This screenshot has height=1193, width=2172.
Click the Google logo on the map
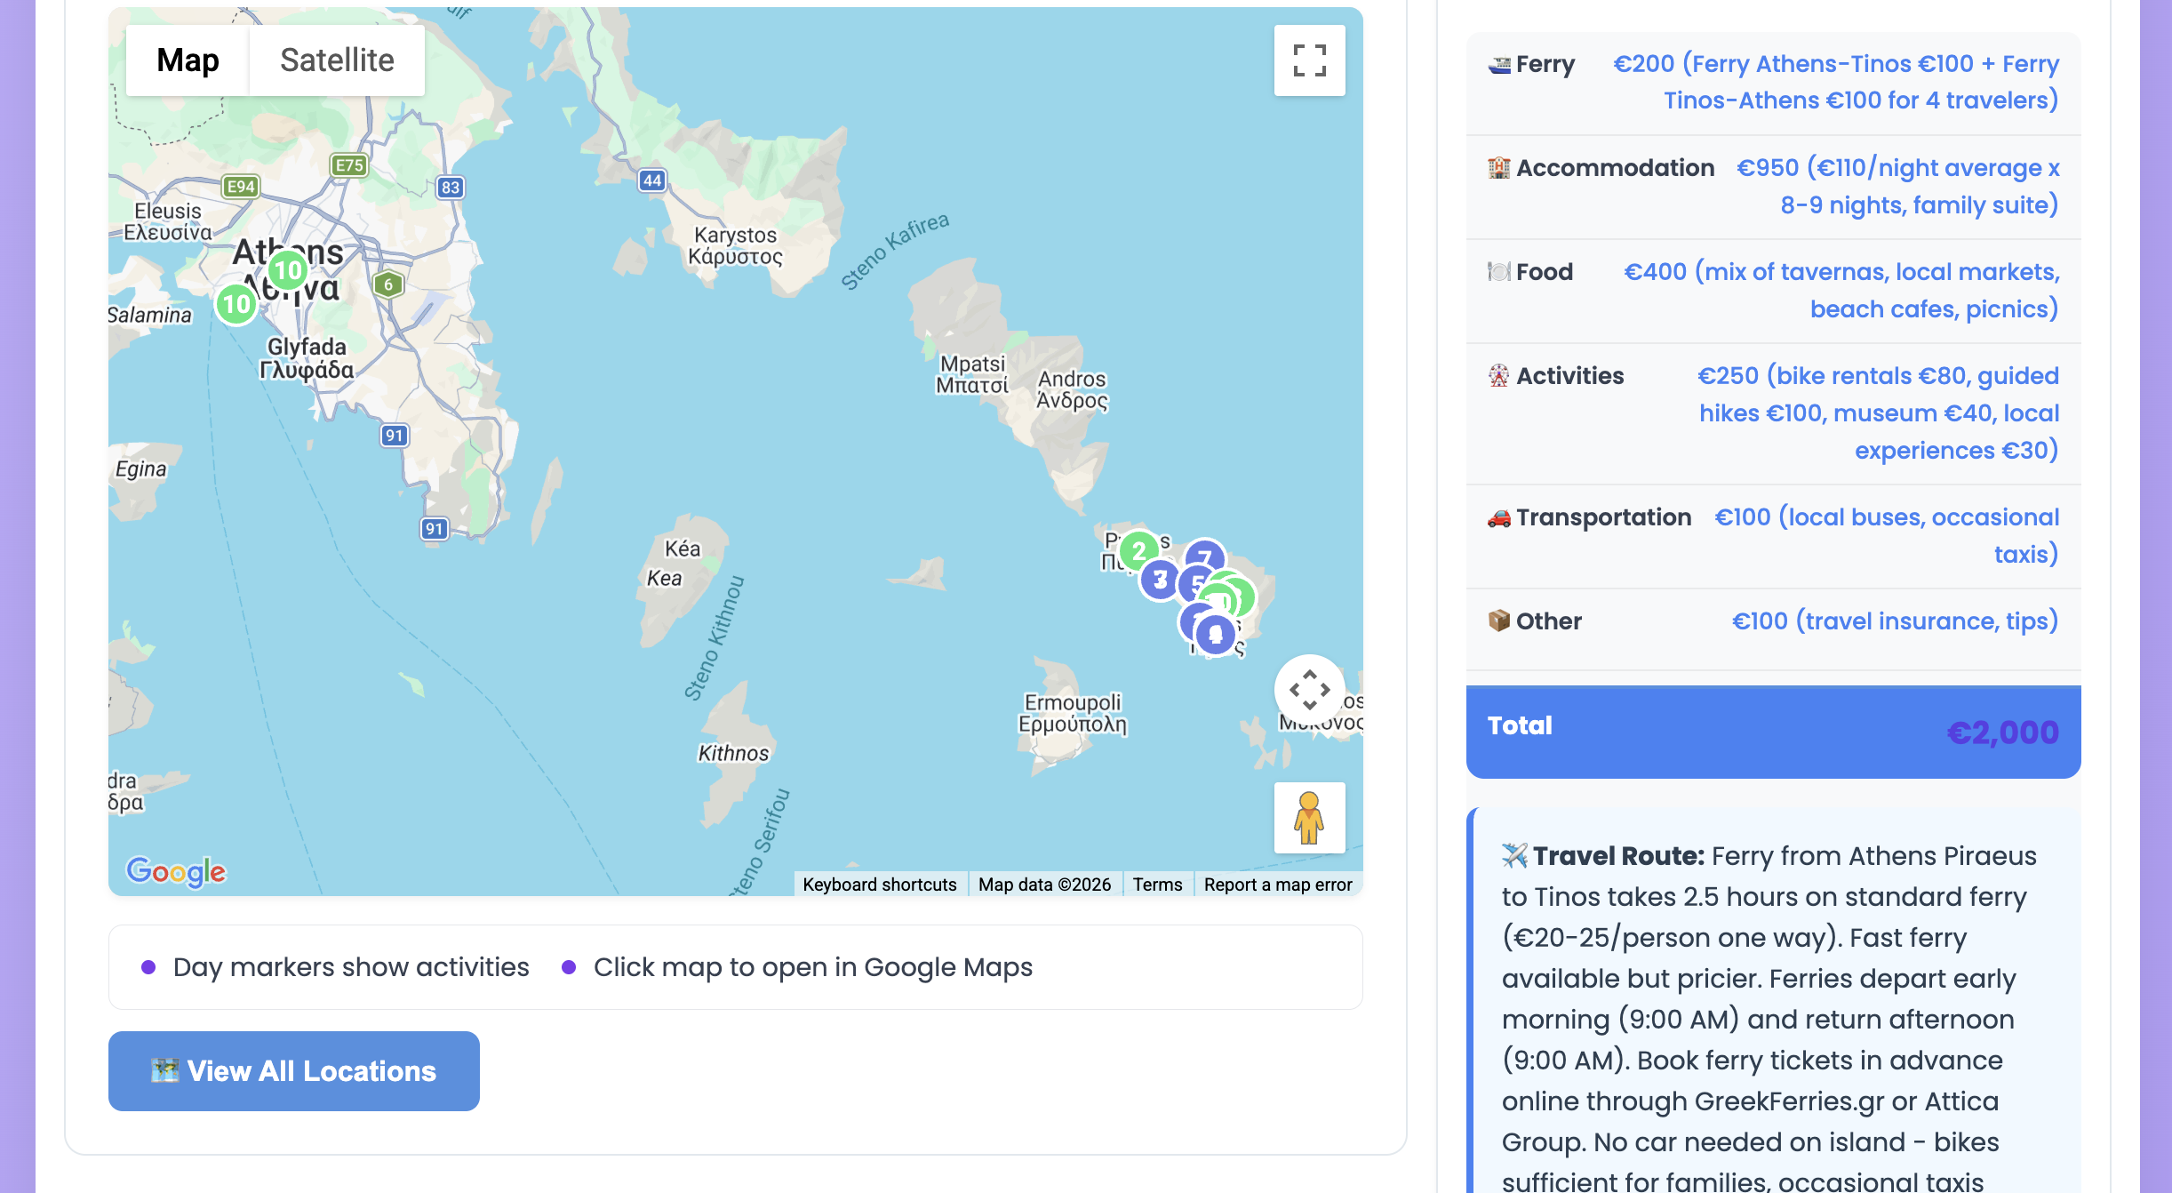176,871
